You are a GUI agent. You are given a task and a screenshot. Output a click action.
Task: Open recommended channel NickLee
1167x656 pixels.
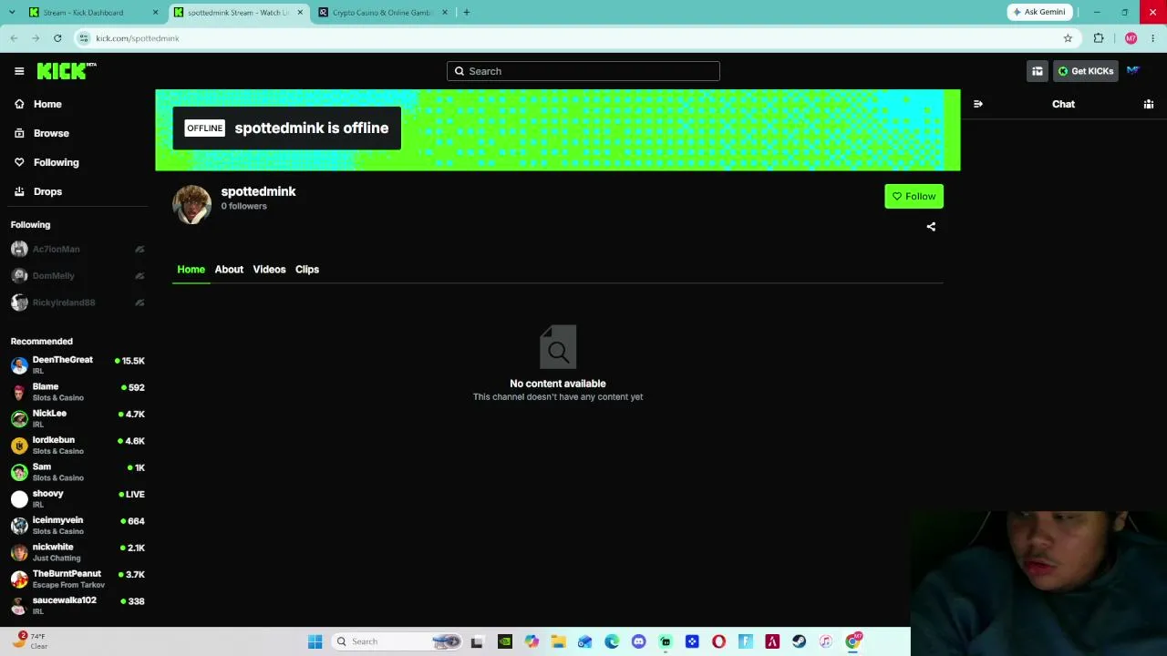77,418
